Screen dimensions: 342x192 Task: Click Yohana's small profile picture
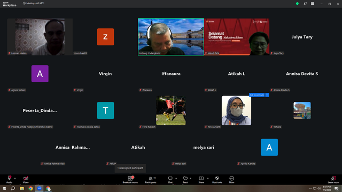click(x=302, y=110)
